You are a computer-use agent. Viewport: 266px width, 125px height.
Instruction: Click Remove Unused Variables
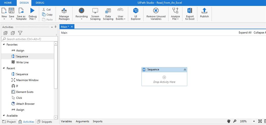point(156,14)
